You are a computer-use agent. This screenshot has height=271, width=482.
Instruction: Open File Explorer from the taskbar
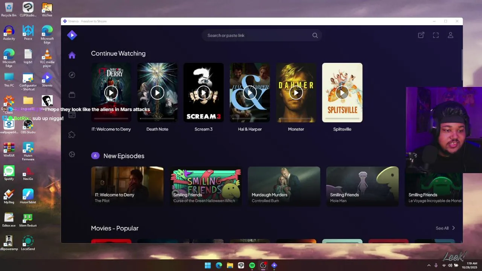click(x=230, y=265)
